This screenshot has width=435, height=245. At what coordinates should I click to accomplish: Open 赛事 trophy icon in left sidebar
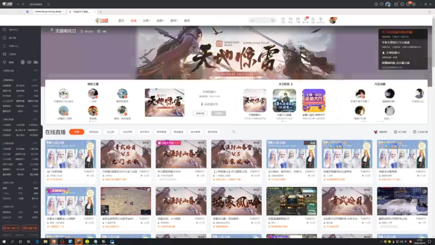[4, 62]
